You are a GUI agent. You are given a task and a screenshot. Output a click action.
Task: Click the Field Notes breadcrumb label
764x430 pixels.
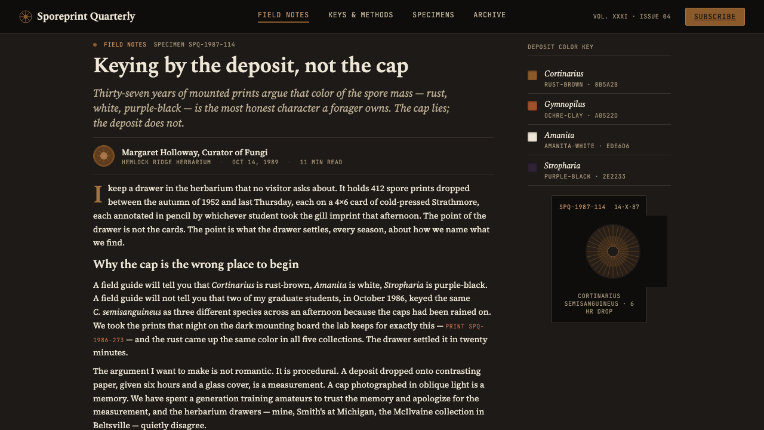point(125,45)
